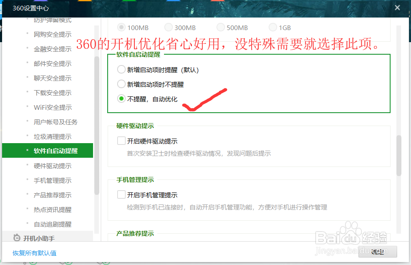The width and height of the screenshot is (411, 265).
Task: Enable 开启手机管理提示 checkbox
Action: pos(121,194)
